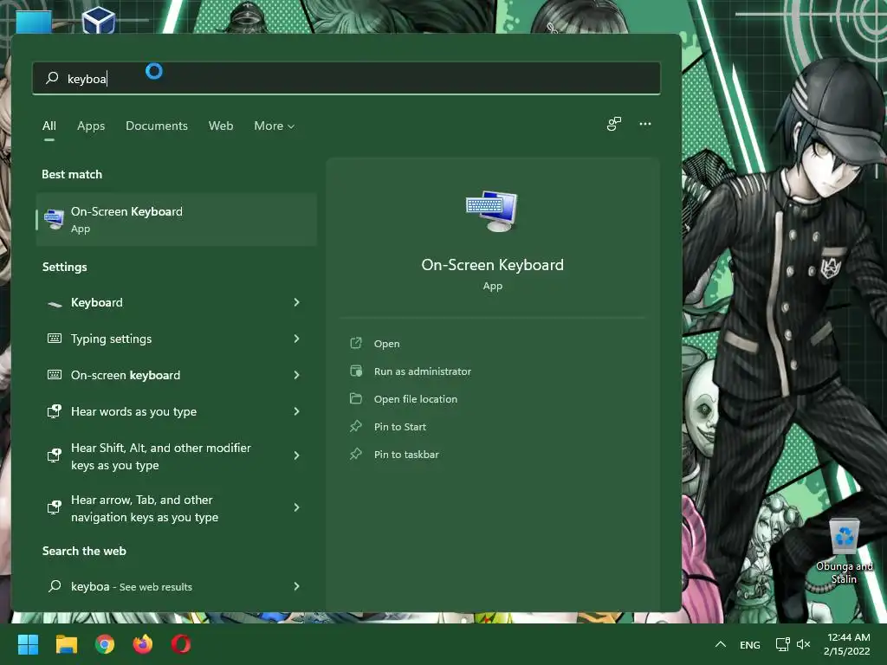This screenshot has height=665, width=887.
Task: Select the VirtualBox cube desktop icon
Action: point(99,20)
